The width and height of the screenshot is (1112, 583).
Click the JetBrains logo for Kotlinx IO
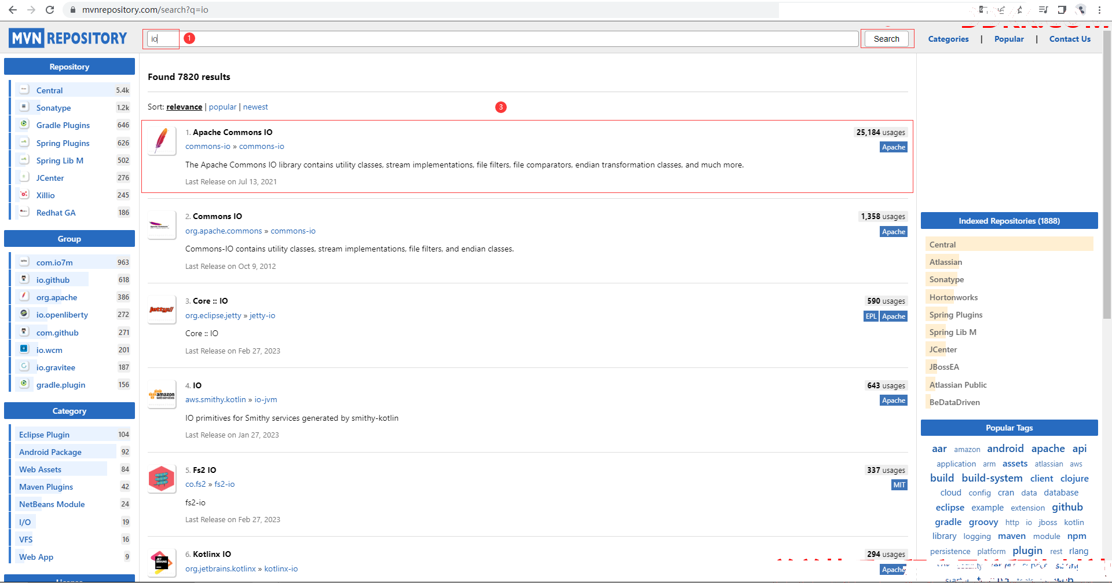[162, 563]
